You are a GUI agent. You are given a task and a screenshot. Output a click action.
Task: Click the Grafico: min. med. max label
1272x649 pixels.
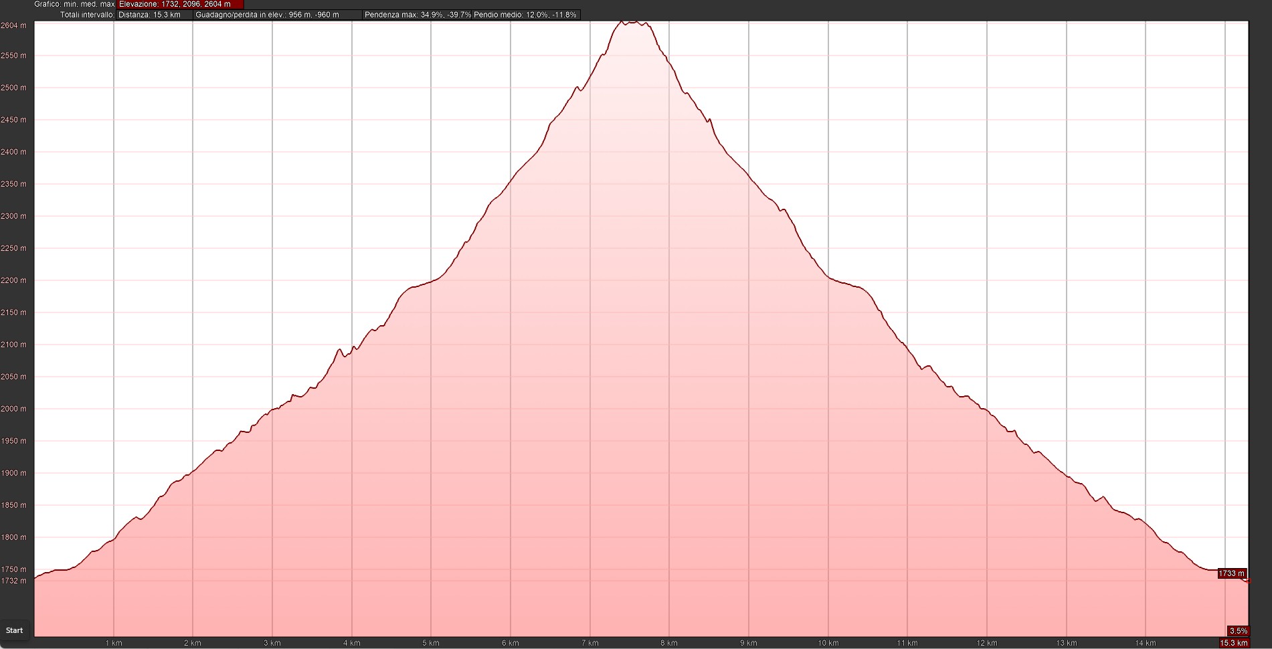(x=74, y=4)
